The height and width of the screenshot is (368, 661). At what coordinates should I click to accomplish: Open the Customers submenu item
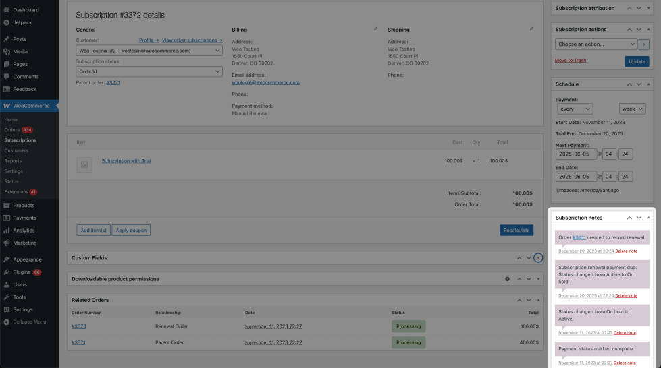point(16,150)
